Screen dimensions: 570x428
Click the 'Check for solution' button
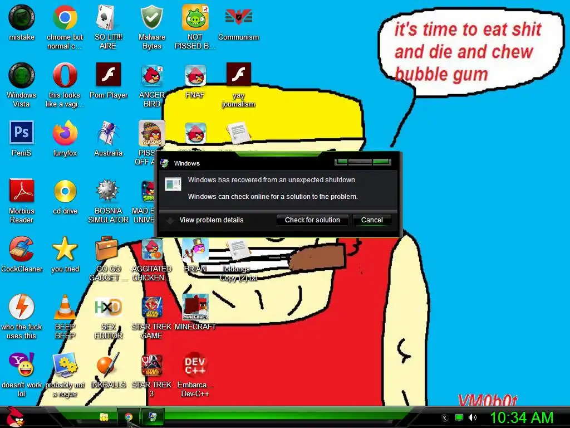[x=312, y=220]
